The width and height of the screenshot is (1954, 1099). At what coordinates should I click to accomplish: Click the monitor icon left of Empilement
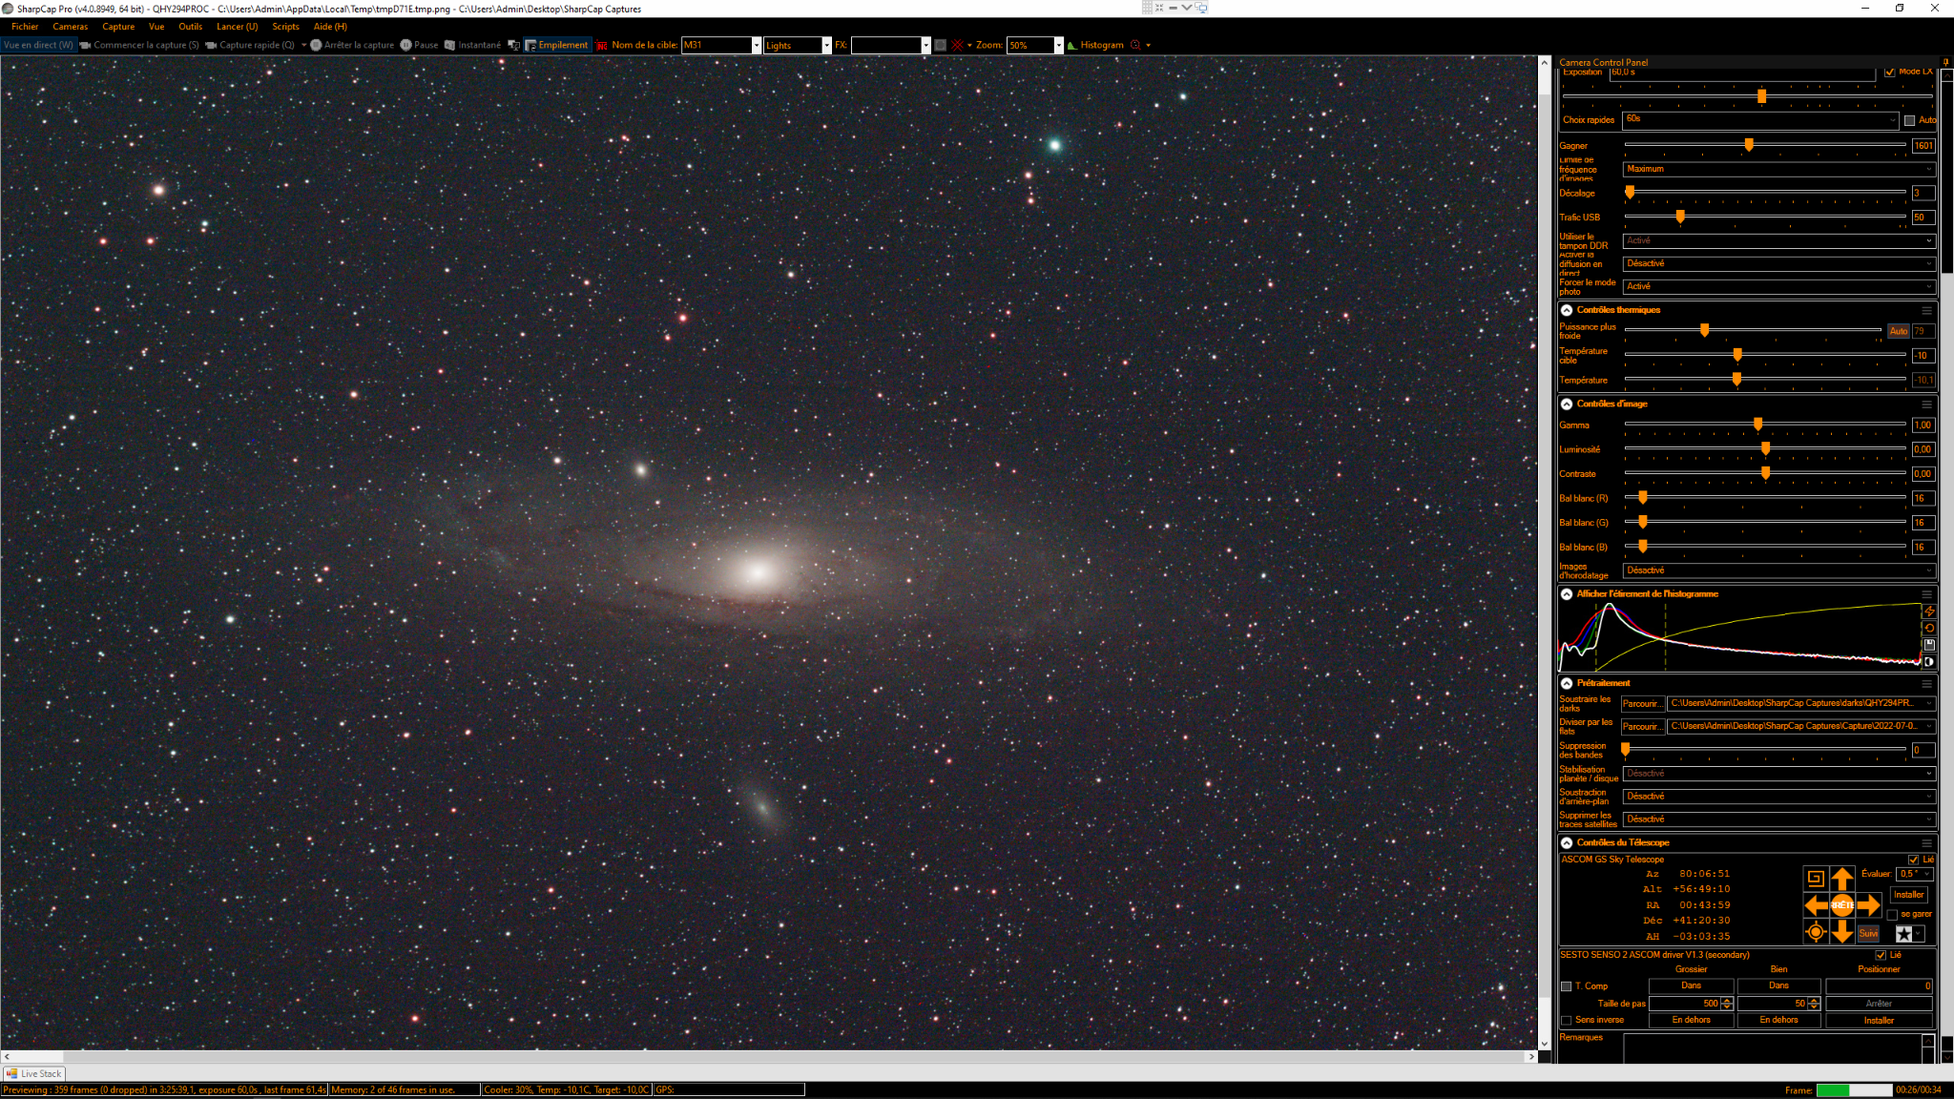[x=513, y=45]
